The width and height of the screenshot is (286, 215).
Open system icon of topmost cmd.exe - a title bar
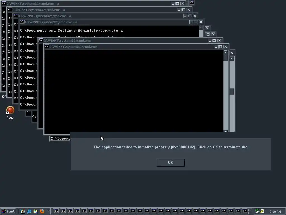[x=4, y=3]
